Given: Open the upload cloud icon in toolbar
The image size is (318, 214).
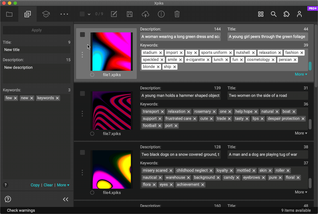Looking at the screenshot, I should click(x=145, y=14).
